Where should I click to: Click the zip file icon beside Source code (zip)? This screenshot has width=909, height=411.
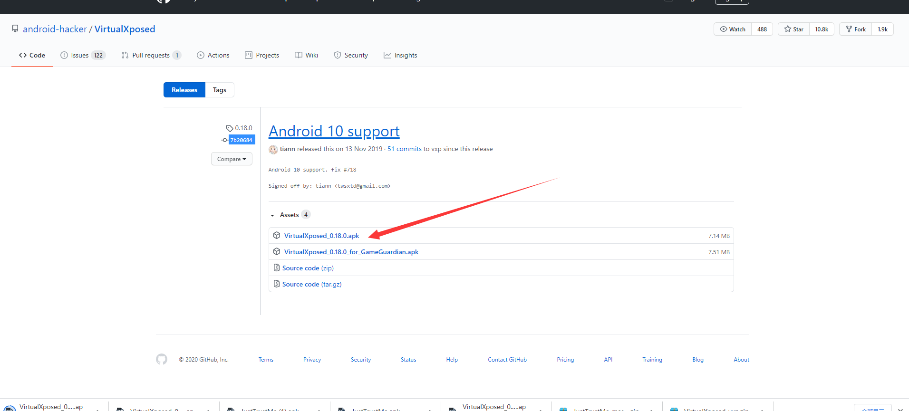[x=276, y=268]
